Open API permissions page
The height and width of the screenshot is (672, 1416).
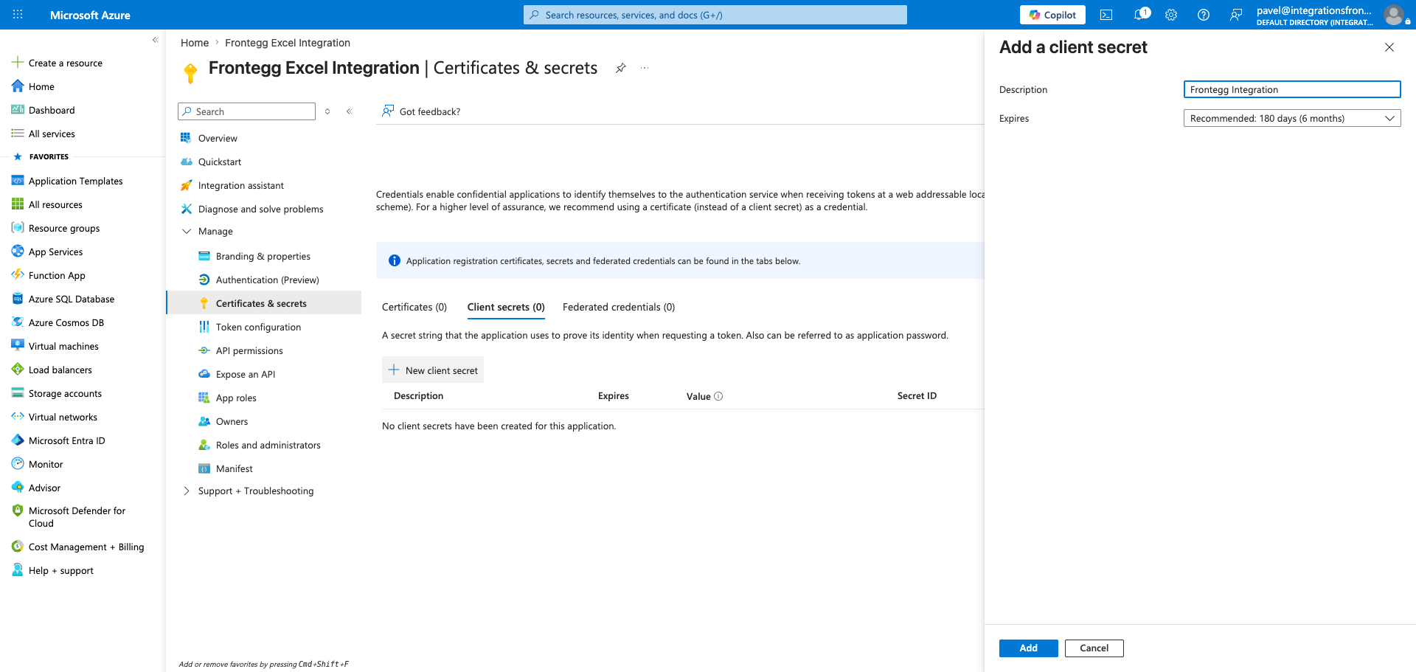pos(249,350)
